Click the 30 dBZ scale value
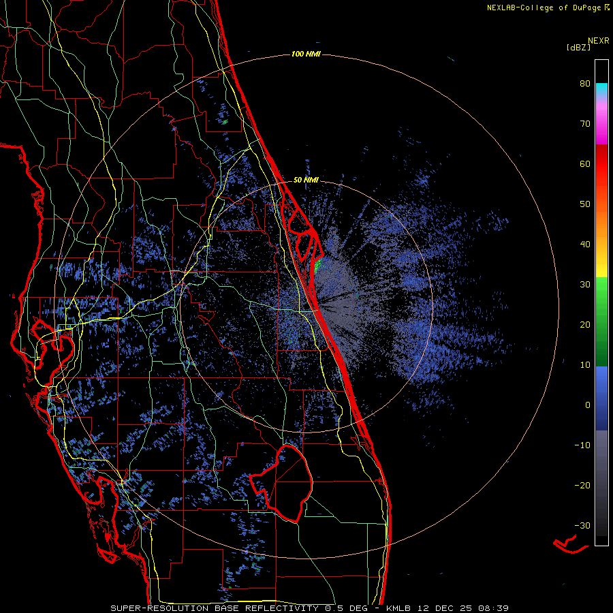The width and height of the screenshot is (613, 613). tap(585, 284)
